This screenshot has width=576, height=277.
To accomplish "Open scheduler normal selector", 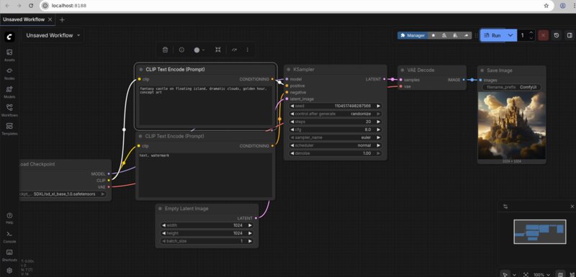I will point(335,145).
